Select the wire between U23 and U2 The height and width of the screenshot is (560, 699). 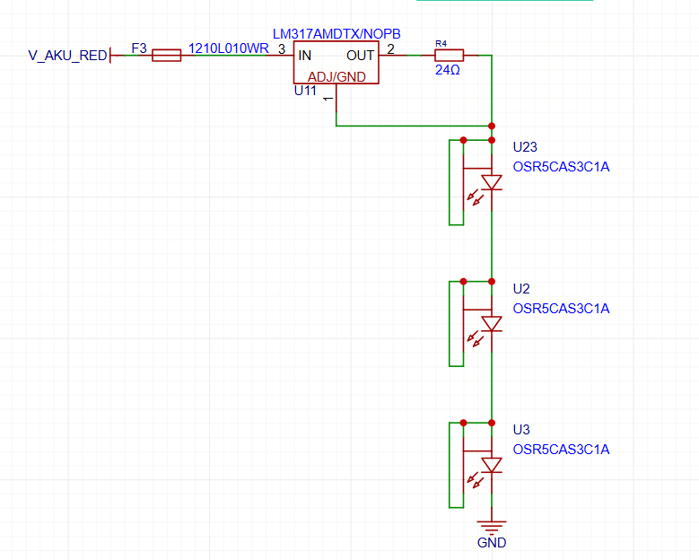(492, 245)
